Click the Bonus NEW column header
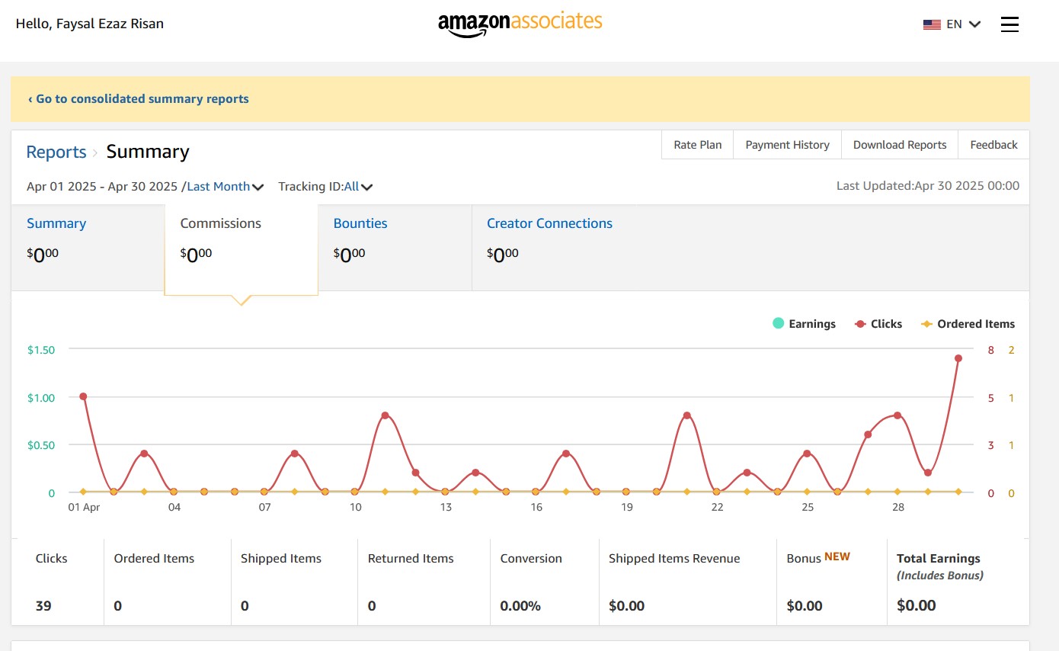The width and height of the screenshot is (1059, 651). (x=818, y=558)
